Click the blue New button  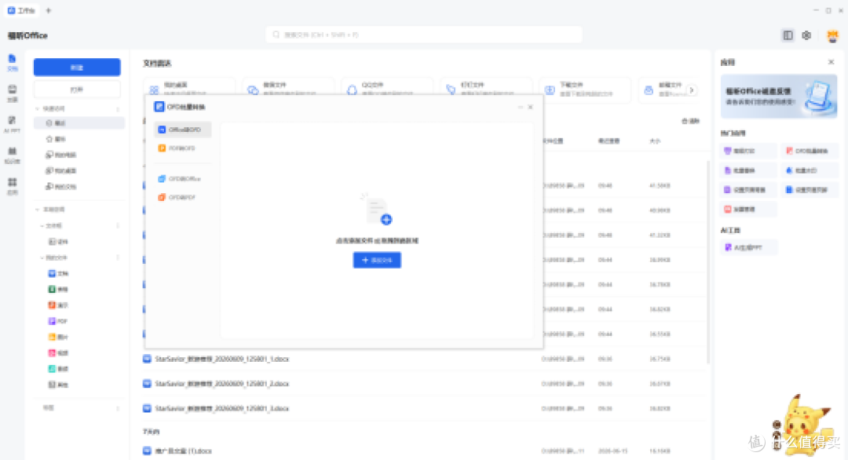click(77, 68)
